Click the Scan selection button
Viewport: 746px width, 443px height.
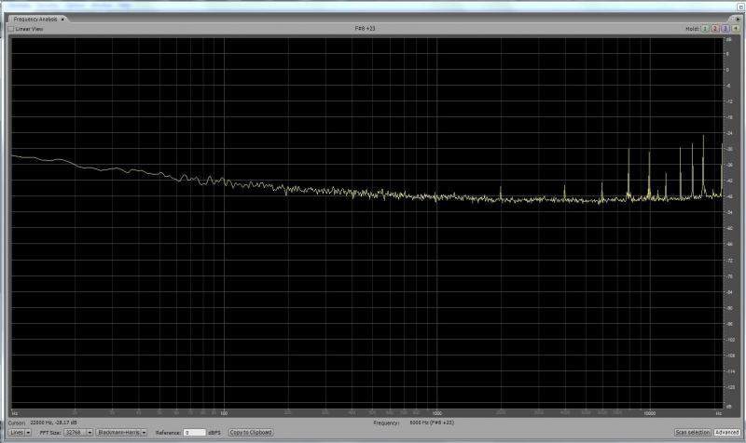(x=693, y=433)
